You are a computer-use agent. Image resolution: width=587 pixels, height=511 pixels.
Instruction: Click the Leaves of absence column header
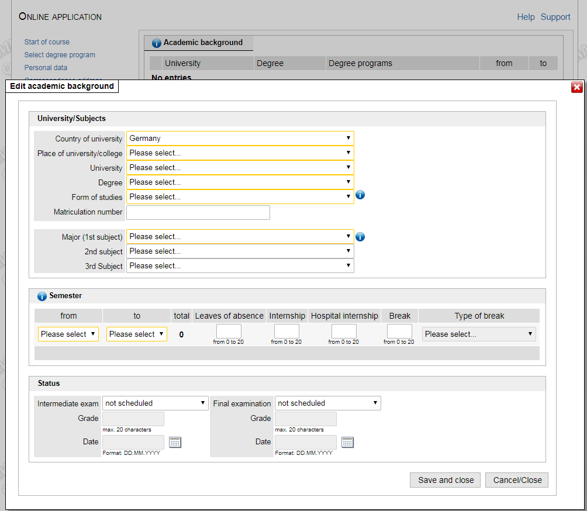click(229, 316)
